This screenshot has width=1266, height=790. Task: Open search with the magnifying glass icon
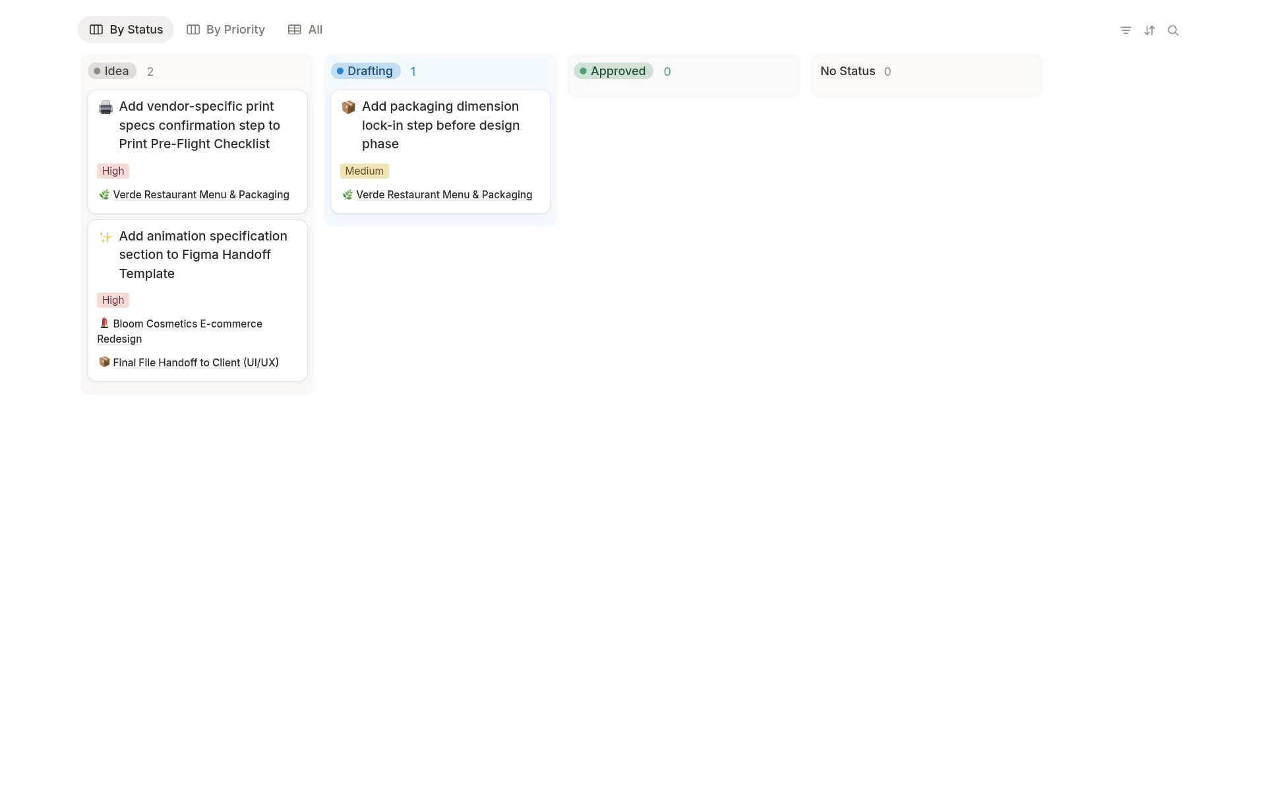point(1174,30)
